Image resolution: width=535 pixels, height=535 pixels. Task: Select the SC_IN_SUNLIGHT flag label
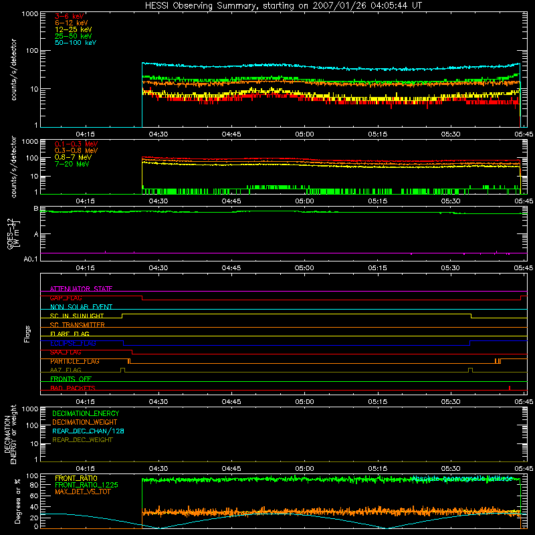[x=77, y=316]
